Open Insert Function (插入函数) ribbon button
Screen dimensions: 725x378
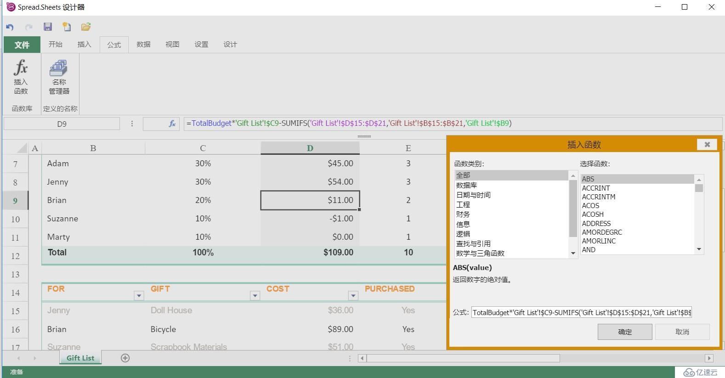point(21,77)
